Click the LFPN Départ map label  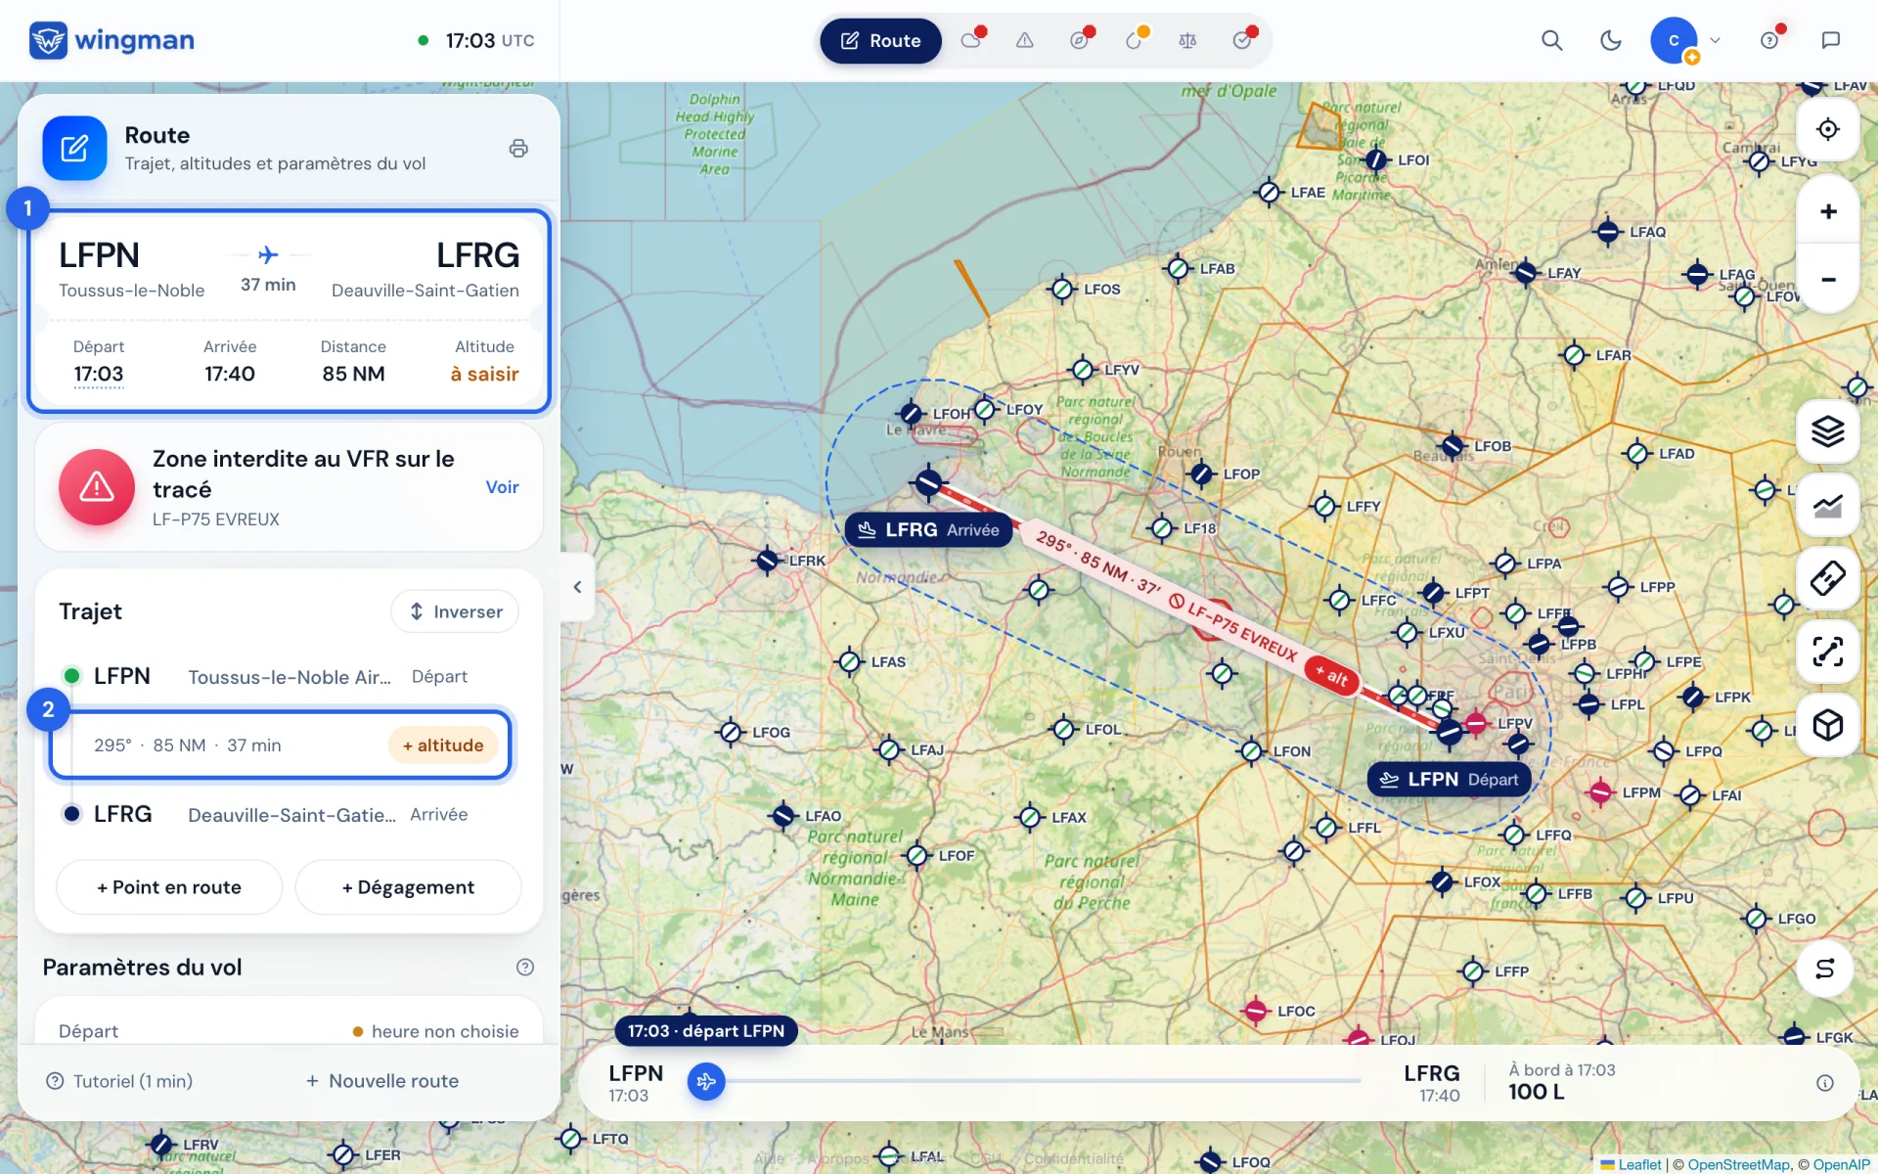tap(1450, 780)
